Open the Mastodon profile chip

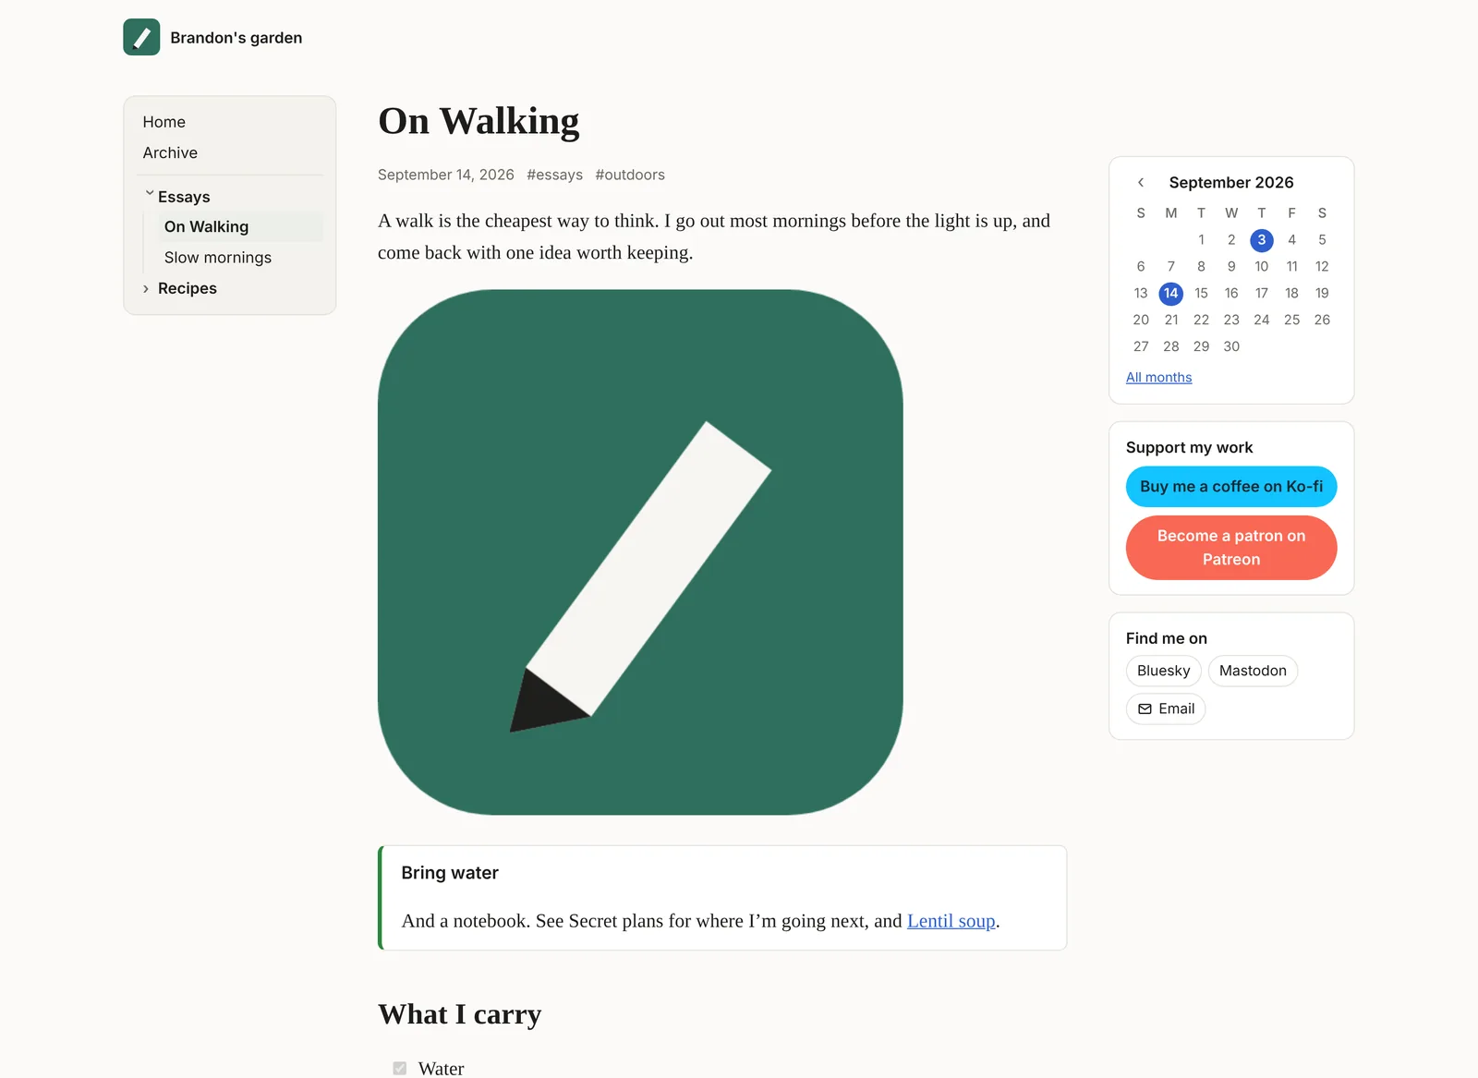(1253, 671)
